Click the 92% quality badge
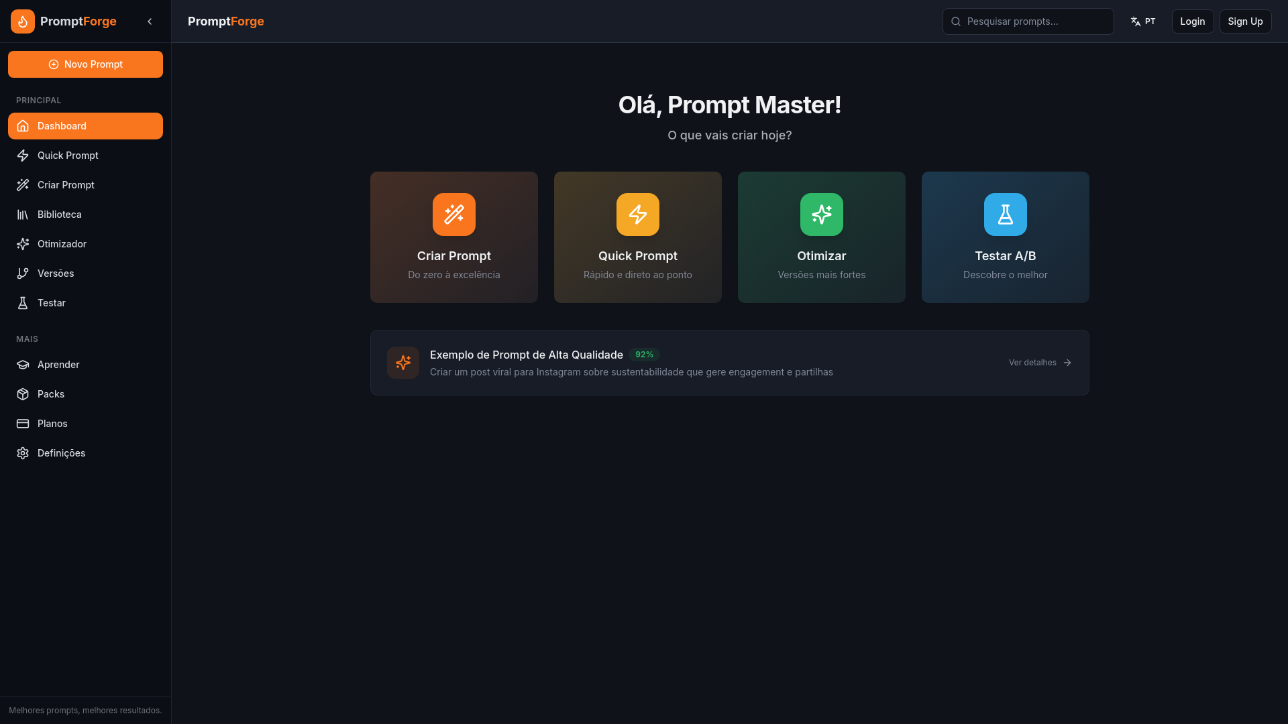1288x724 pixels. tap(644, 355)
